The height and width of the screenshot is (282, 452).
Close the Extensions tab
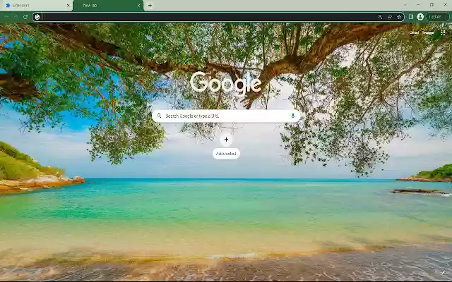(x=69, y=6)
